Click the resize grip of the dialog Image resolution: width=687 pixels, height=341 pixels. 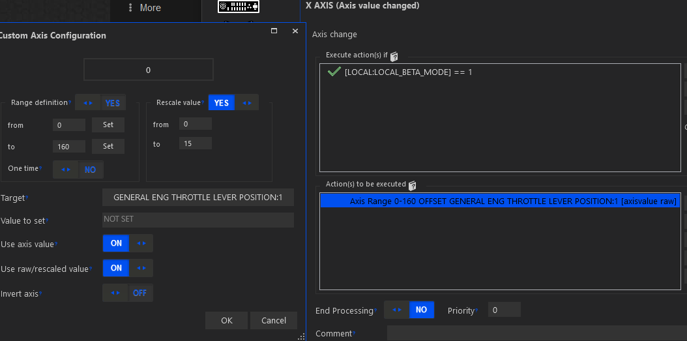tap(301, 336)
